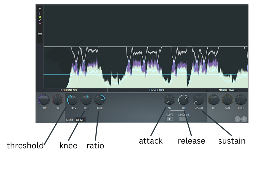The height and width of the screenshot is (173, 260).
Task: Click the red SAT saturation knob
Action: [x=58, y=100]
